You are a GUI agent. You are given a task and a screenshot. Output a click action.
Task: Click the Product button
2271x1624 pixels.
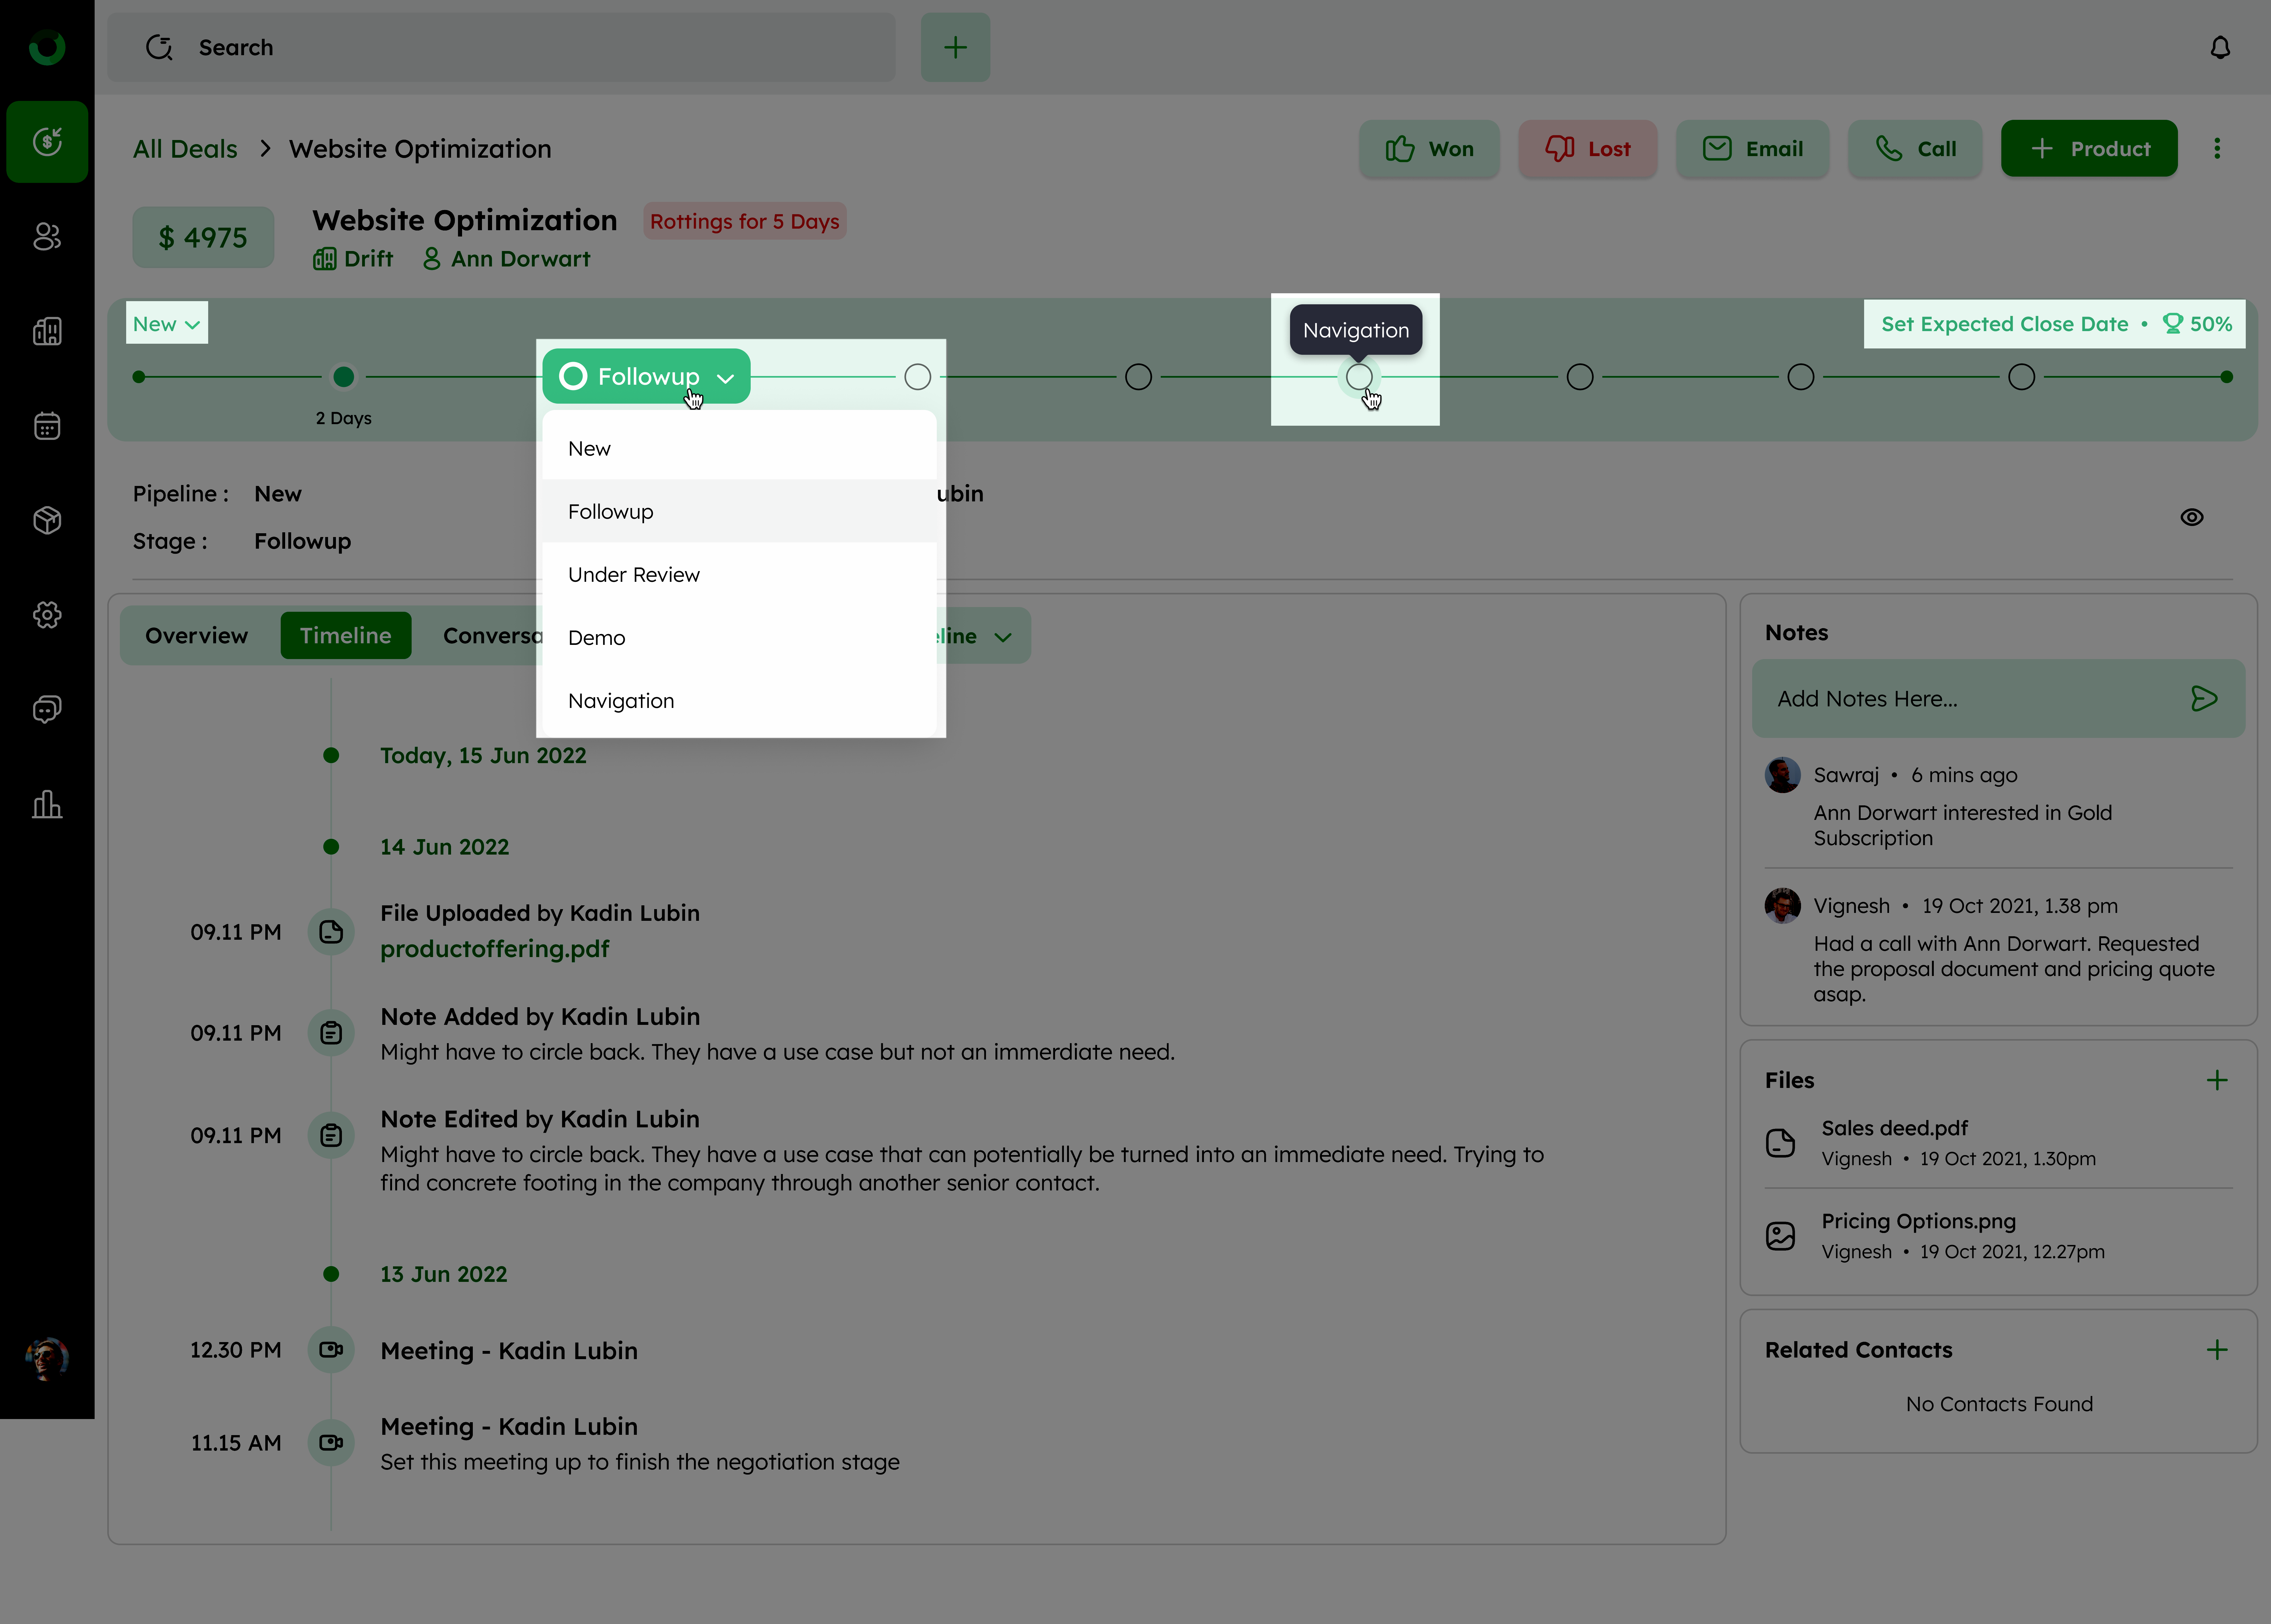[x=2089, y=149]
